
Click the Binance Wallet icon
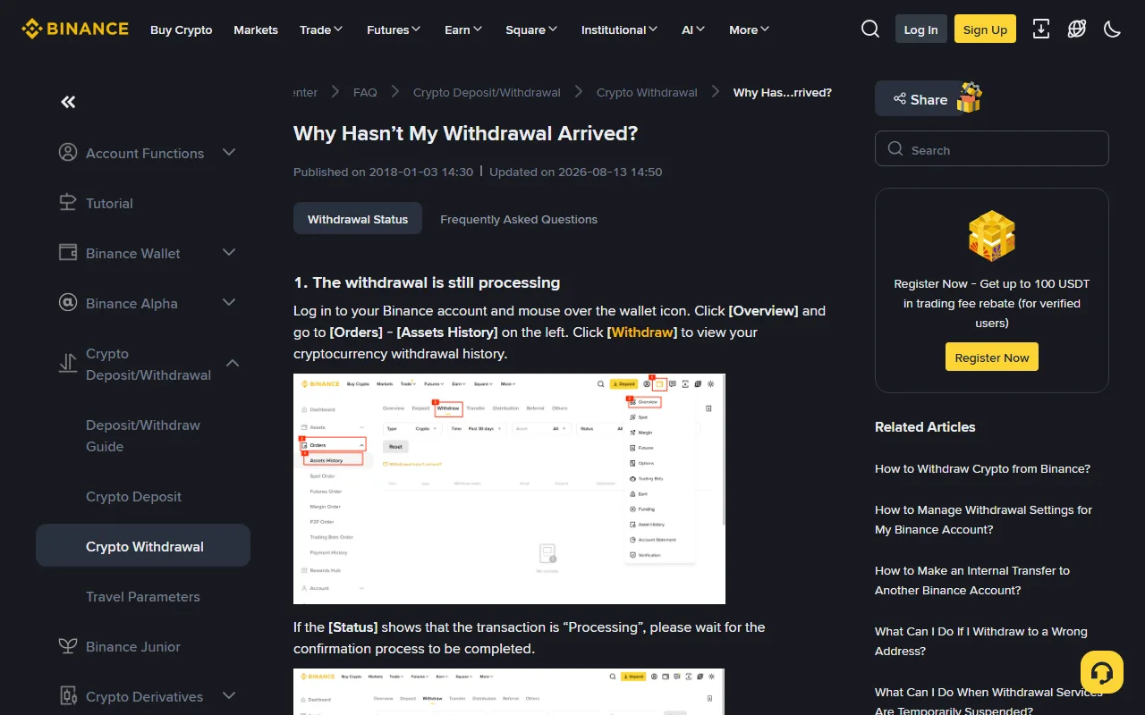pyautogui.click(x=68, y=253)
